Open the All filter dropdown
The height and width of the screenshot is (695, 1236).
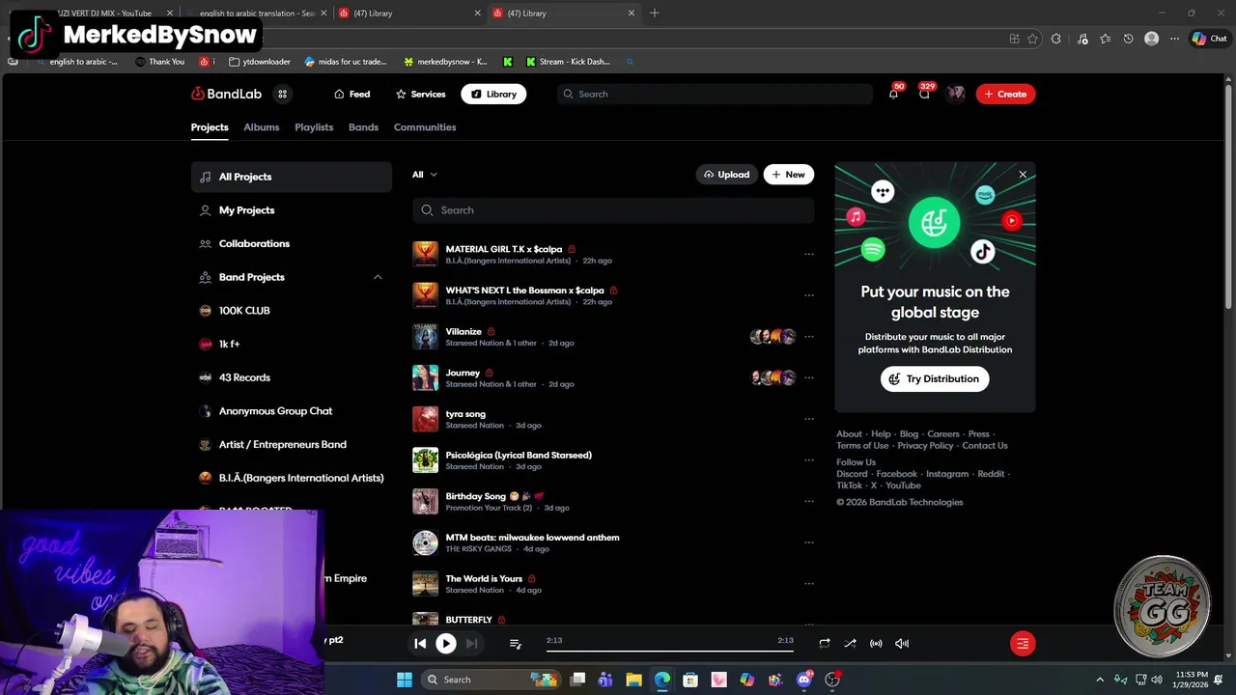click(x=424, y=175)
